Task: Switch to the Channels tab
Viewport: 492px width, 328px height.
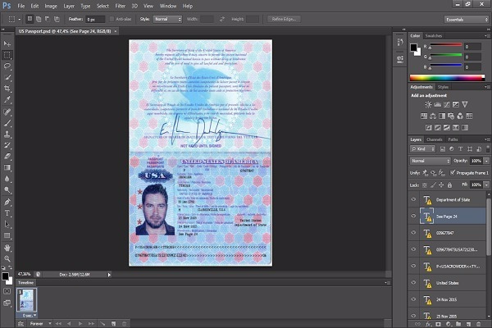Action: coord(435,140)
